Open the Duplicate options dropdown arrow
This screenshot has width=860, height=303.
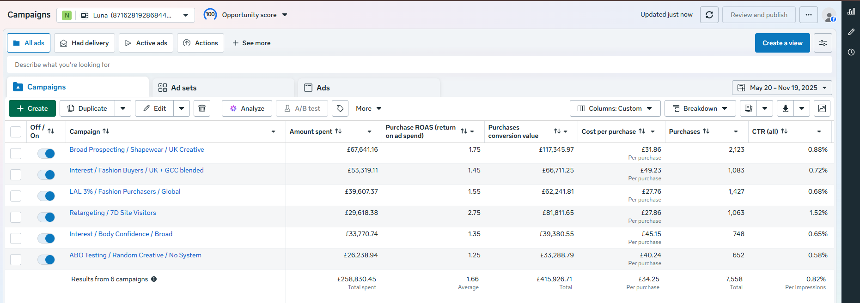coord(123,108)
